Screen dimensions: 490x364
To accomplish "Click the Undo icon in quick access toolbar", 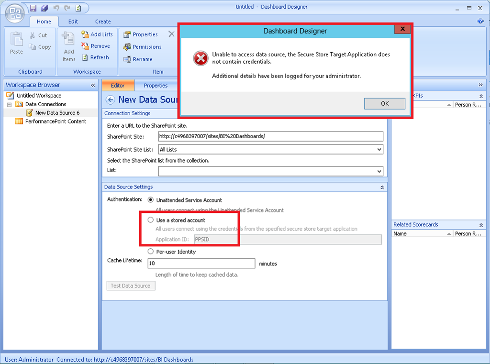I will click(56, 8).
